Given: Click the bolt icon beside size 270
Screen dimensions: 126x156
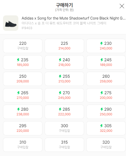Looking at the screenshot, I should [60, 93].
